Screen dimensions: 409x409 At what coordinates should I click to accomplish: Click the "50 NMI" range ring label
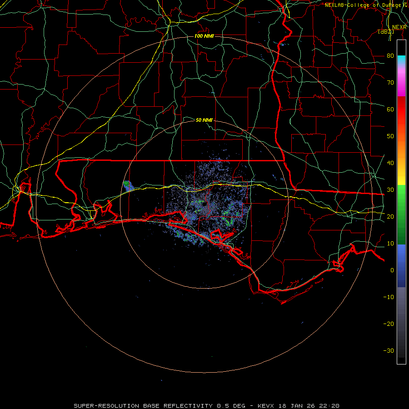pos(204,120)
